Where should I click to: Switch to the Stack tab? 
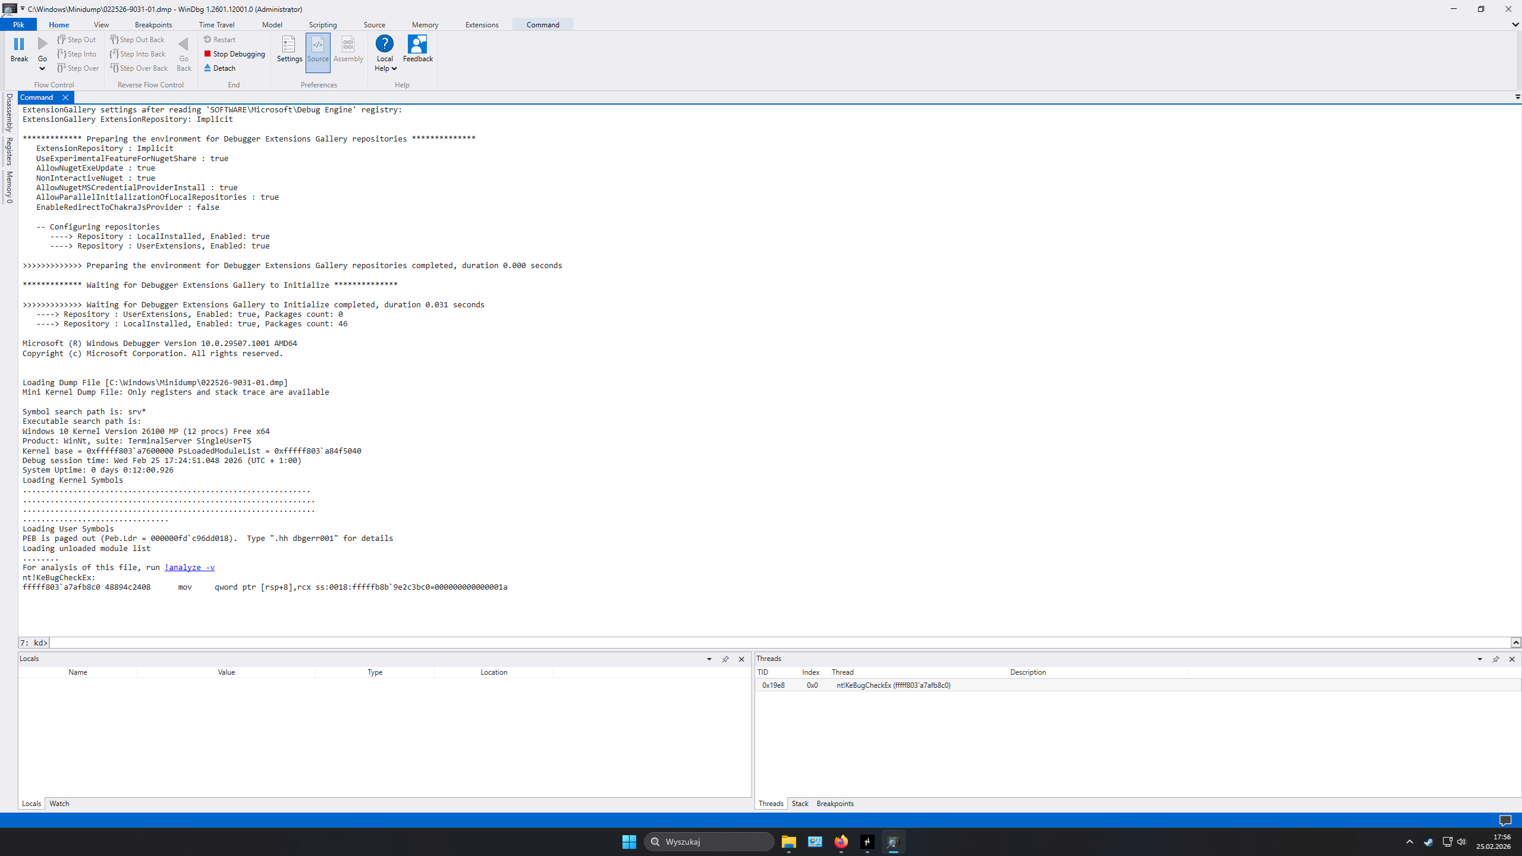coord(800,804)
